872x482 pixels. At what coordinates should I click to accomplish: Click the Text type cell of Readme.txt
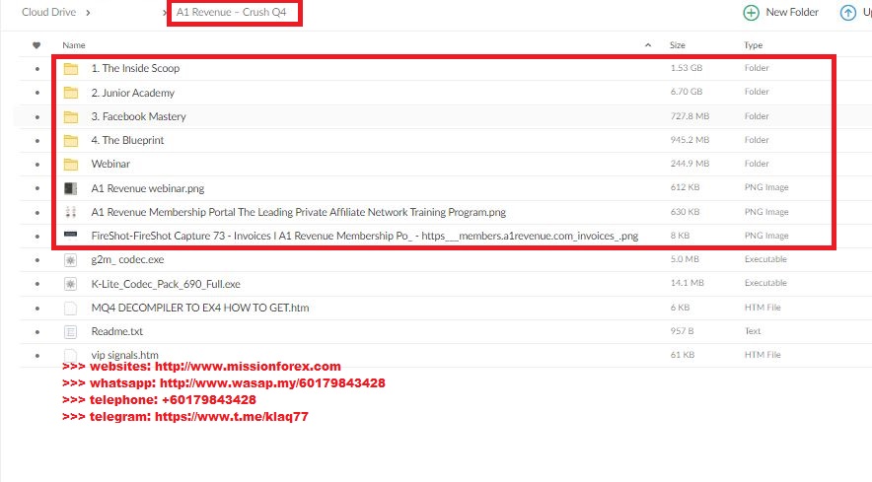[x=753, y=331]
